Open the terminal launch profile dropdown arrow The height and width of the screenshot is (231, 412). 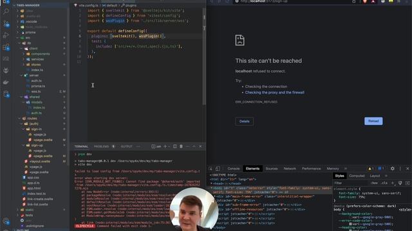[x=169, y=146]
